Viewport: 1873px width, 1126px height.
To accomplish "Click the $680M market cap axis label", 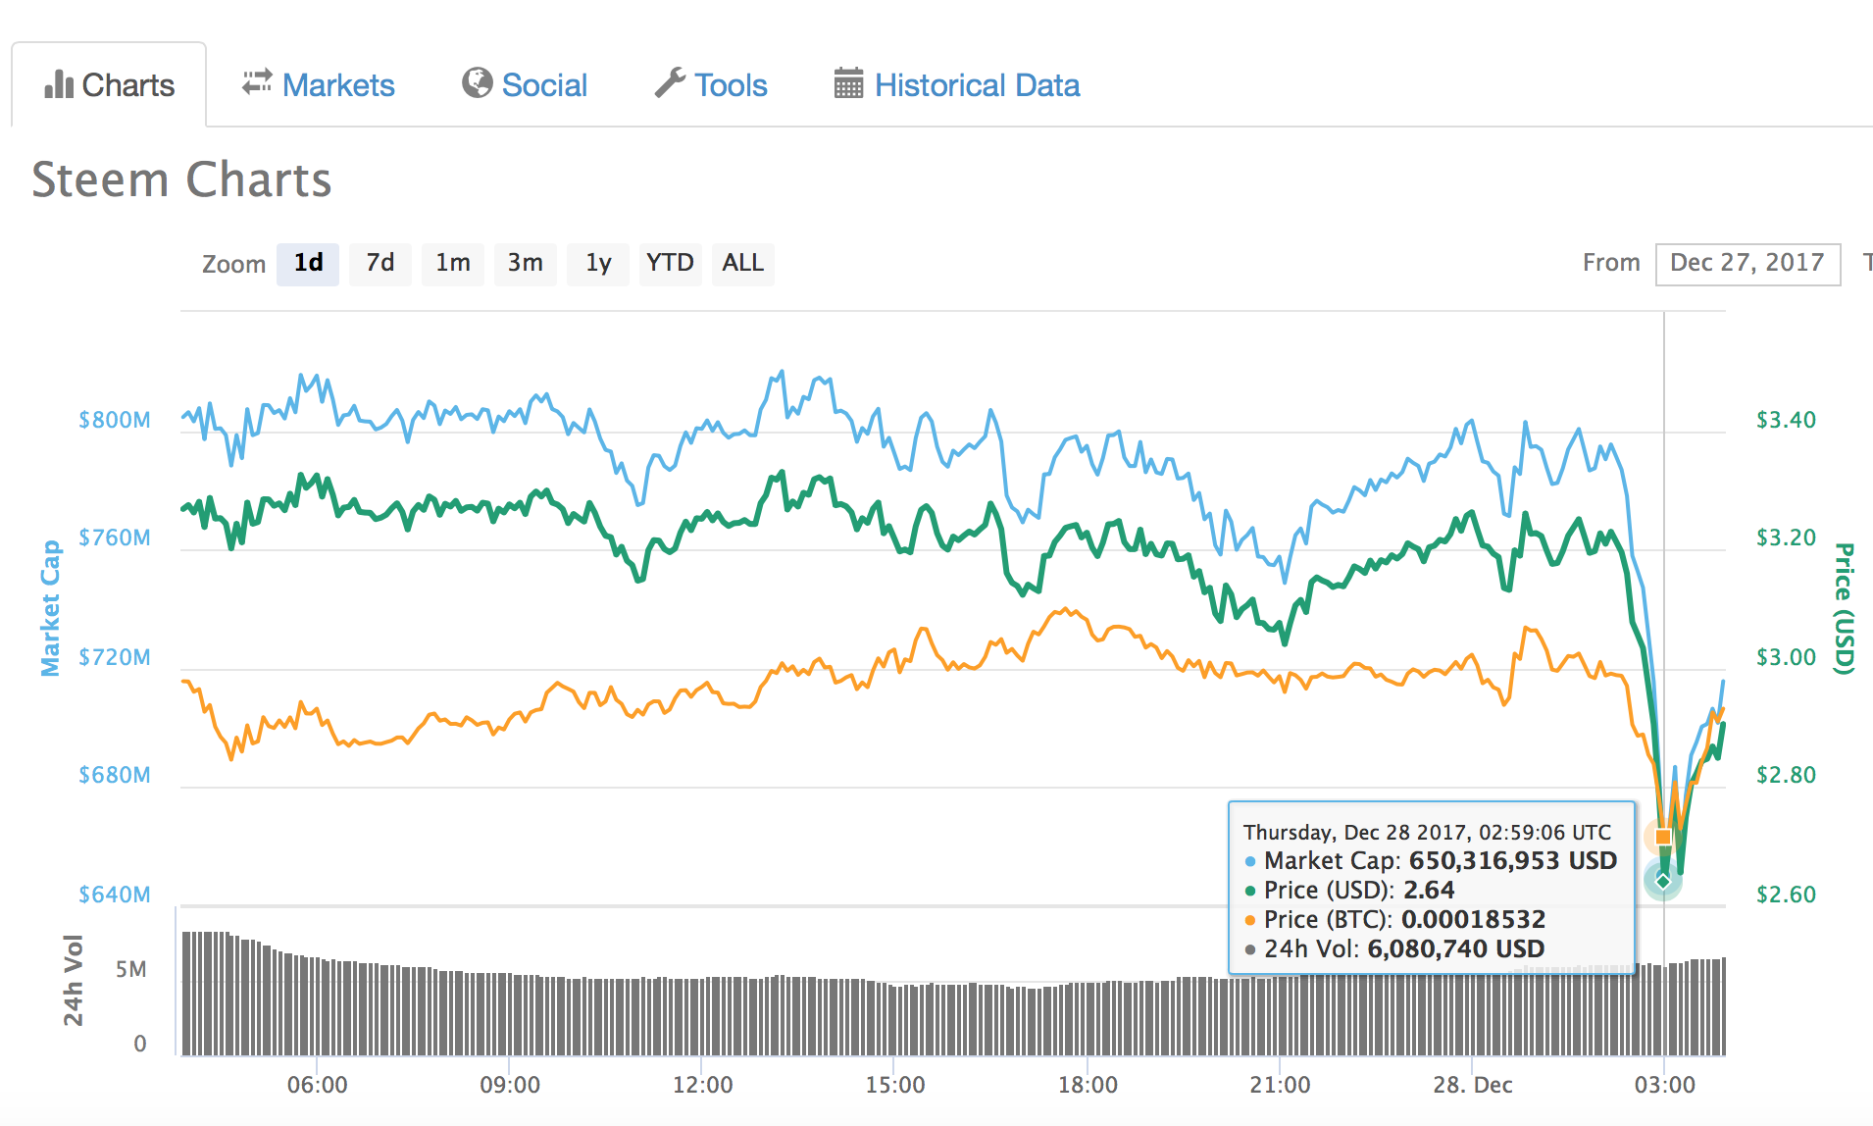I will 115,775.
